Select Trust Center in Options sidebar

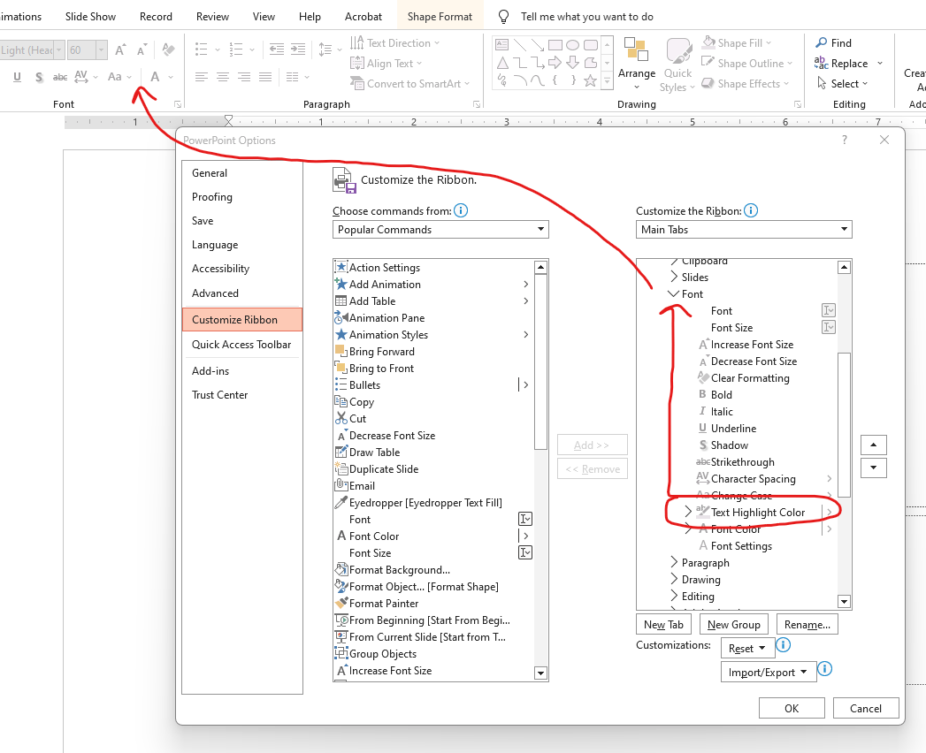coord(242,395)
